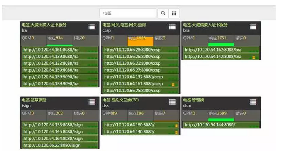This screenshot has width=289, height=151.
Task: Open list menu icon on bra card
Action: [x=253, y=27]
